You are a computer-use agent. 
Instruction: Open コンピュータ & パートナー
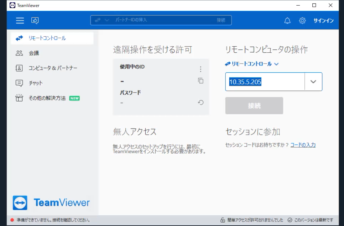pos(53,68)
